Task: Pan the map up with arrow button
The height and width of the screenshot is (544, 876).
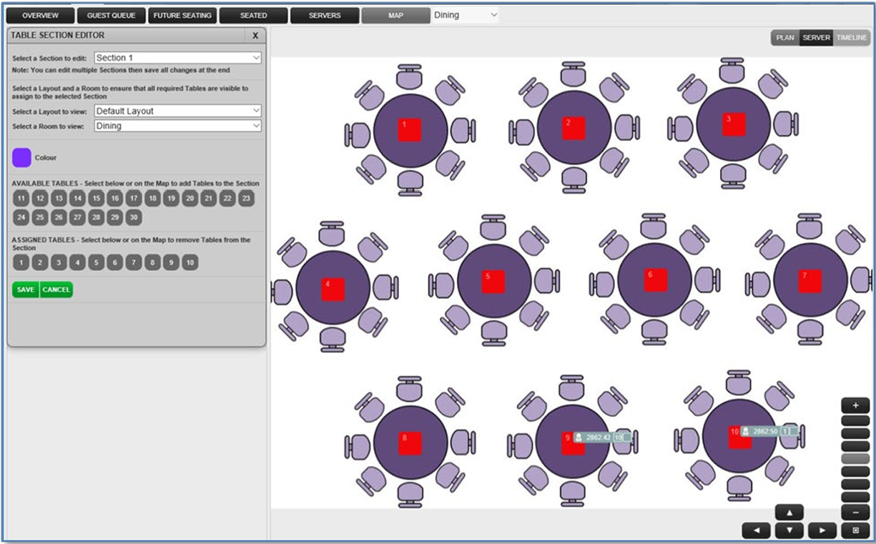Action: [x=789, y=513]
